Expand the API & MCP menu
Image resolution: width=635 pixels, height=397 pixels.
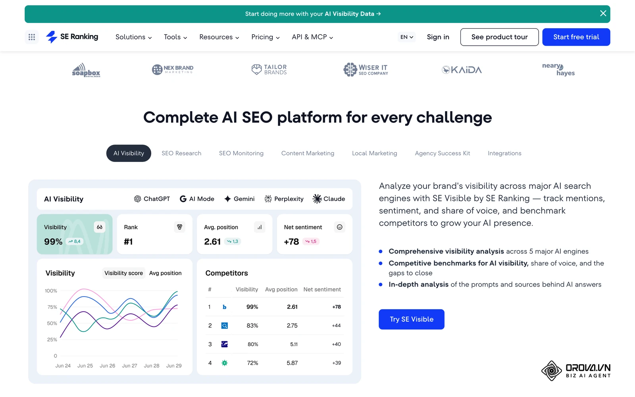[312, 37]
